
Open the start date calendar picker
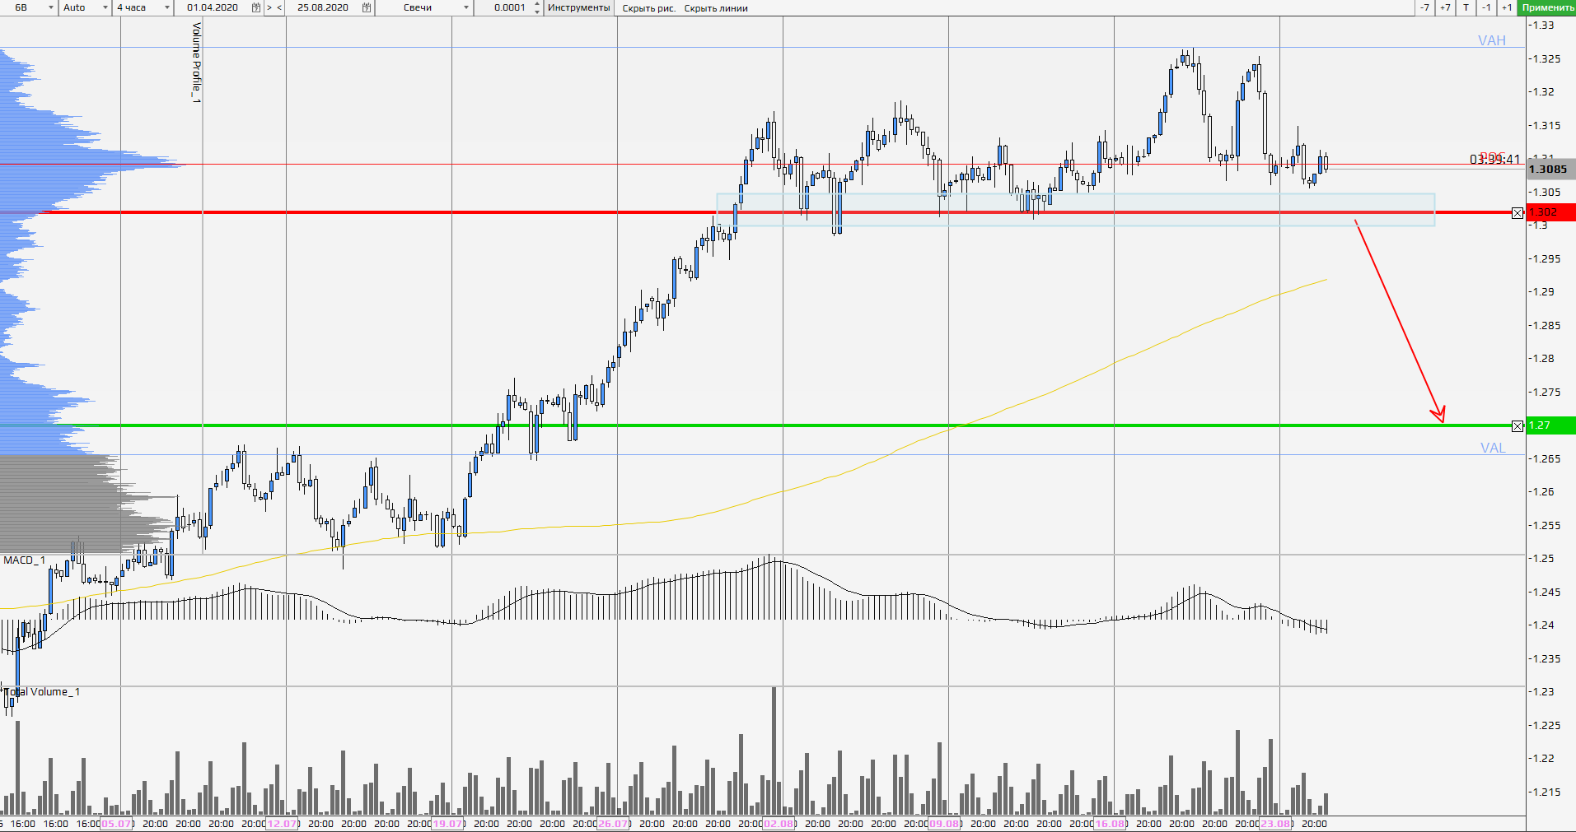pyautogui.click(x=256, y=7)
